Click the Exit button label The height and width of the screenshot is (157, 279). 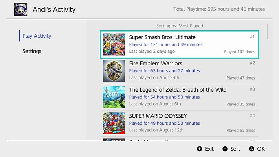click(x=209, y=149)
